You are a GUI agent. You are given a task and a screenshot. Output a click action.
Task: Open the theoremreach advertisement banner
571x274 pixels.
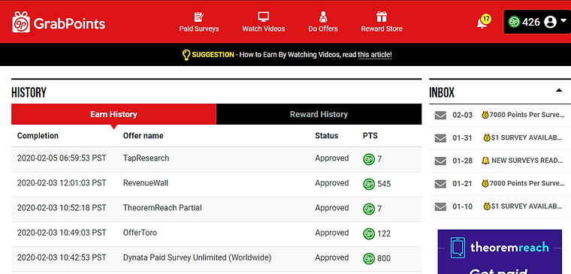[x=500, y=251]
